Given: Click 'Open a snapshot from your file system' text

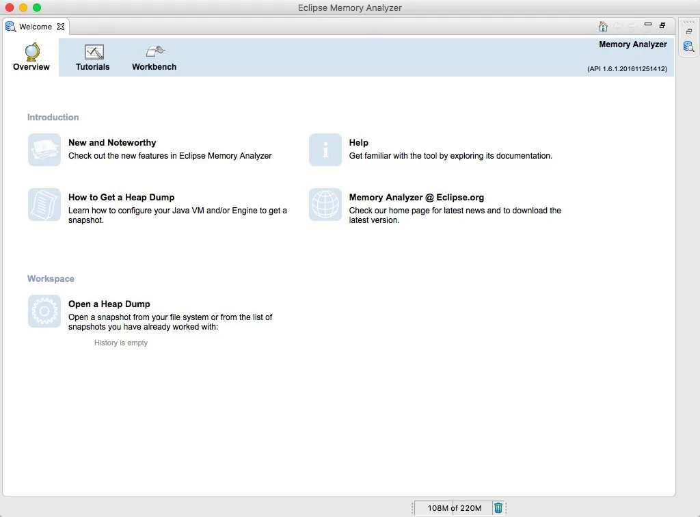Looking at the screenshot, I should tap(170, 322).
